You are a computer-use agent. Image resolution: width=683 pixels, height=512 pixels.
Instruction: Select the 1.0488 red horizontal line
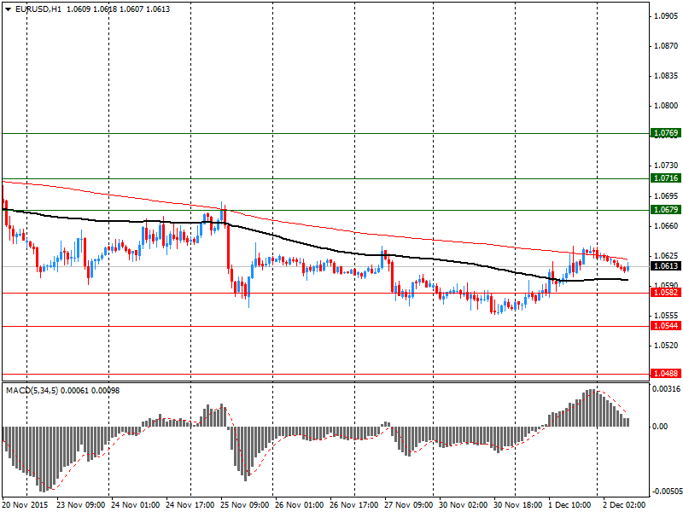(x=326, y=374)
